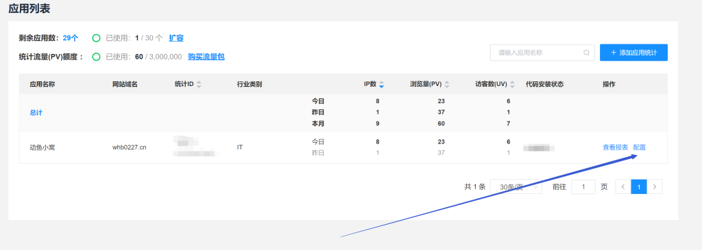The image size is (702, 250).
Task: Click 添加应用统计 button
Action: pos(633,53)
